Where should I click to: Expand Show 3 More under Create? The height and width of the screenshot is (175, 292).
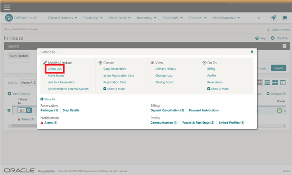tap(114, 89)
